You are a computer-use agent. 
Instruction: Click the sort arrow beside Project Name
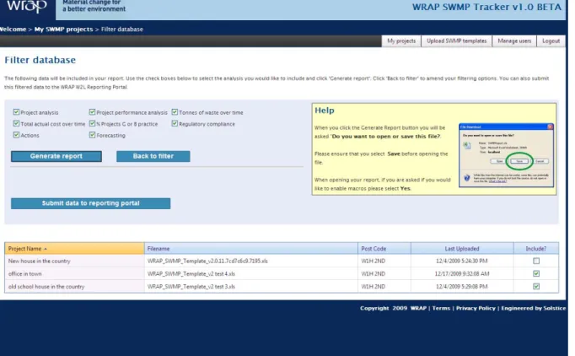(46, 249)
